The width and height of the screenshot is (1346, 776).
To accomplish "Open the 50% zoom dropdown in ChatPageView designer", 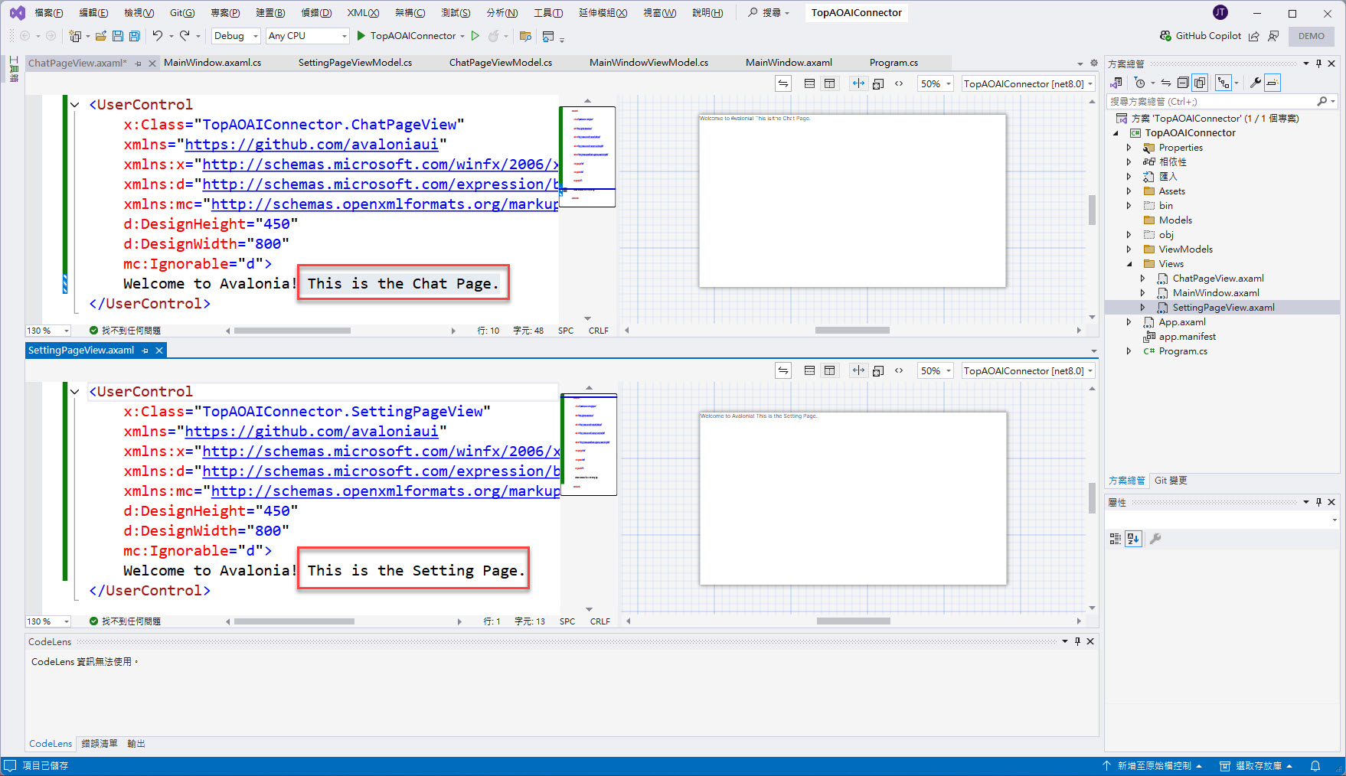I will point(936,83).
